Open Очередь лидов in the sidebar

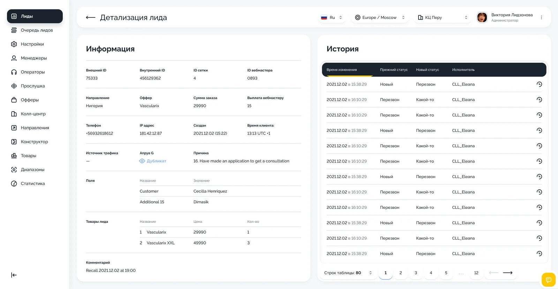35,30
